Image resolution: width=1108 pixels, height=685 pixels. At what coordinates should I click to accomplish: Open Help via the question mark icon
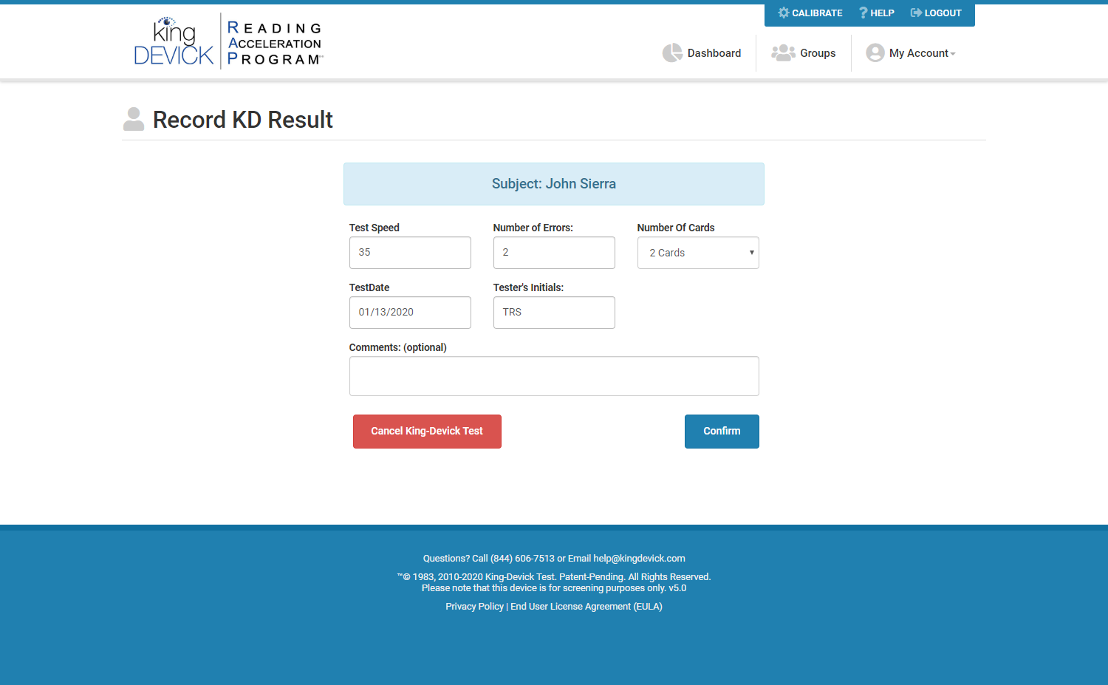(862, 13)
